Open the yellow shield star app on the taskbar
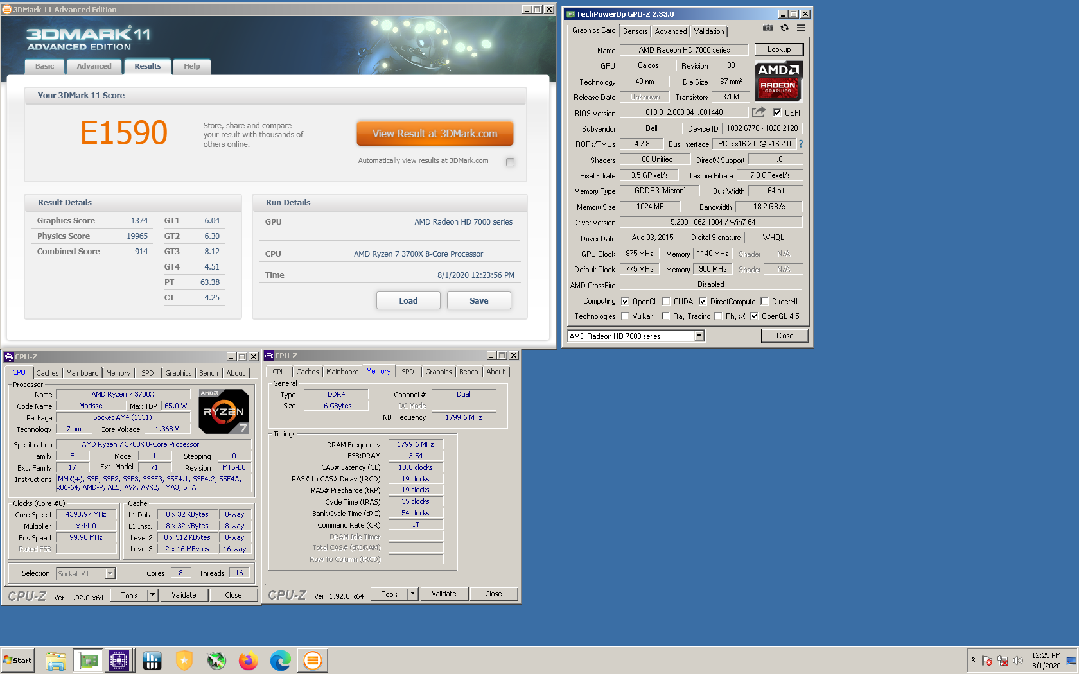This screenshot has width=1079, height=674. click(x=184, y=661)
